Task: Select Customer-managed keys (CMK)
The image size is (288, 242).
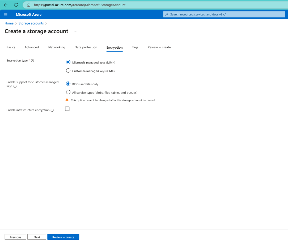Action: click(68, 70)
